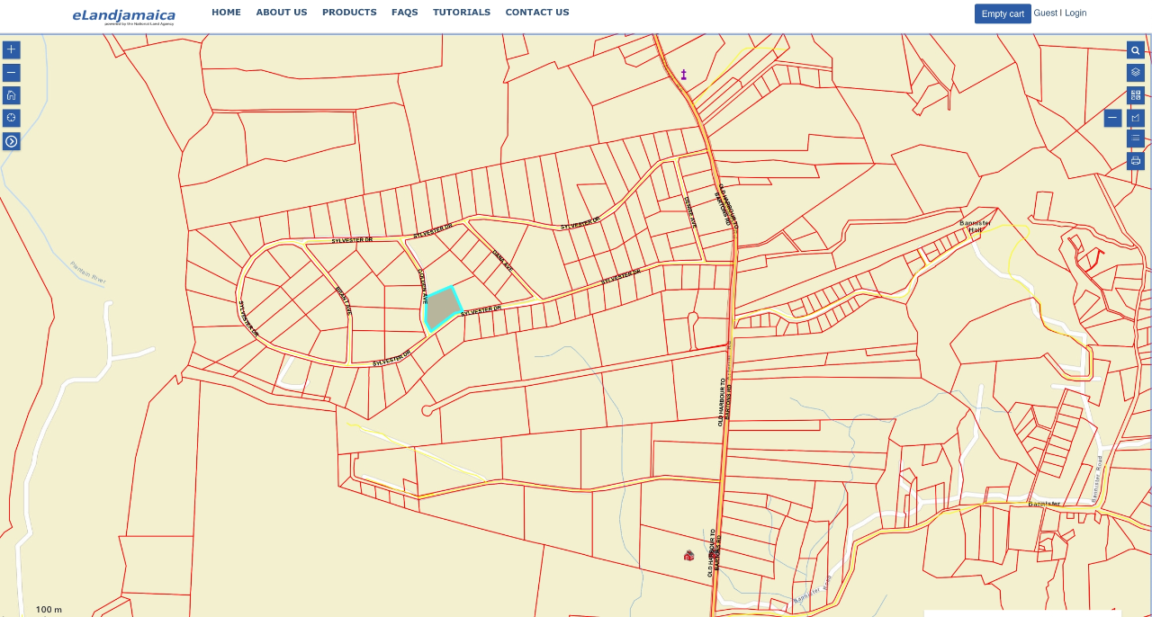
Task: Zoom in on the map
Action: click(11, 50)
